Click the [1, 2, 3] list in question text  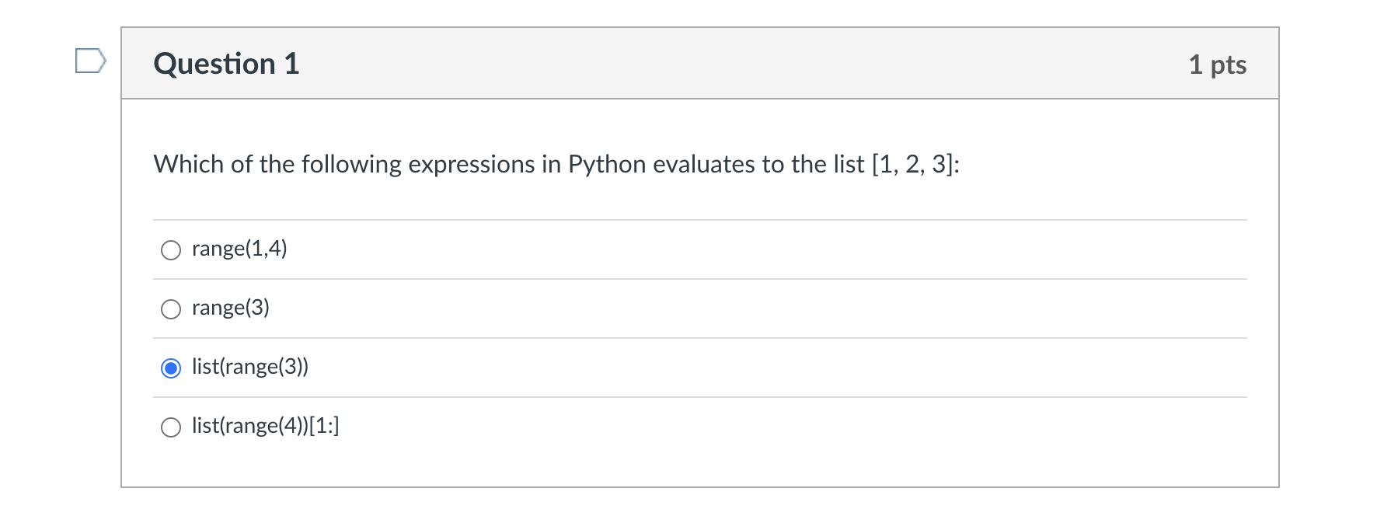[912, 165]
